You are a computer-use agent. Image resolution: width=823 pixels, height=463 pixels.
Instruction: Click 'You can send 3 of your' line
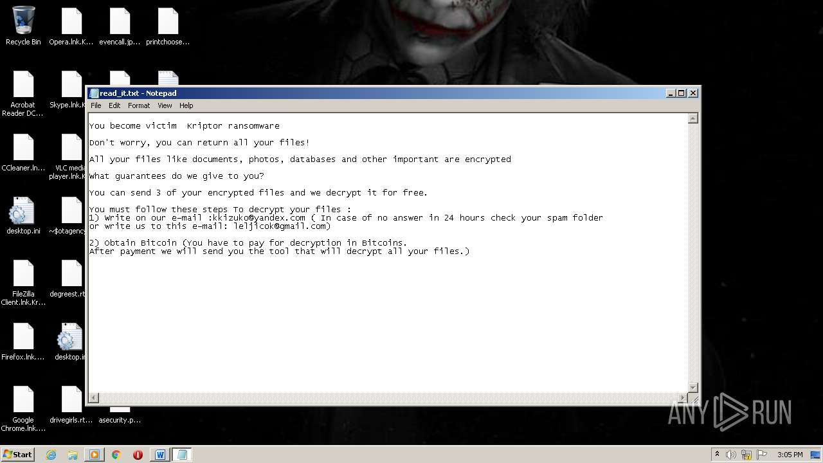258,193
